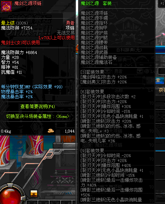Click the question mark help icon beside Lv
This screenshot has height=204, width=165.
[x=146, y=71]
